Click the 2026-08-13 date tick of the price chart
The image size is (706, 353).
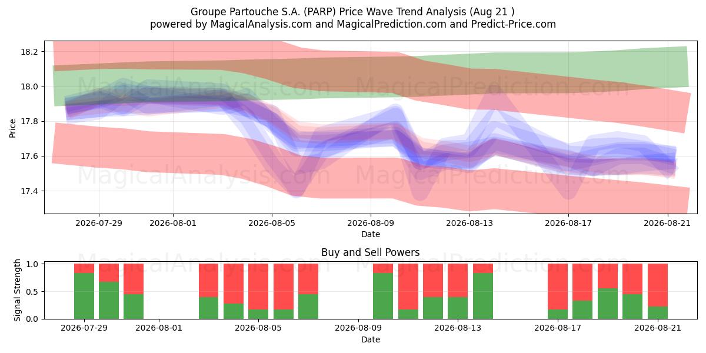469,223
